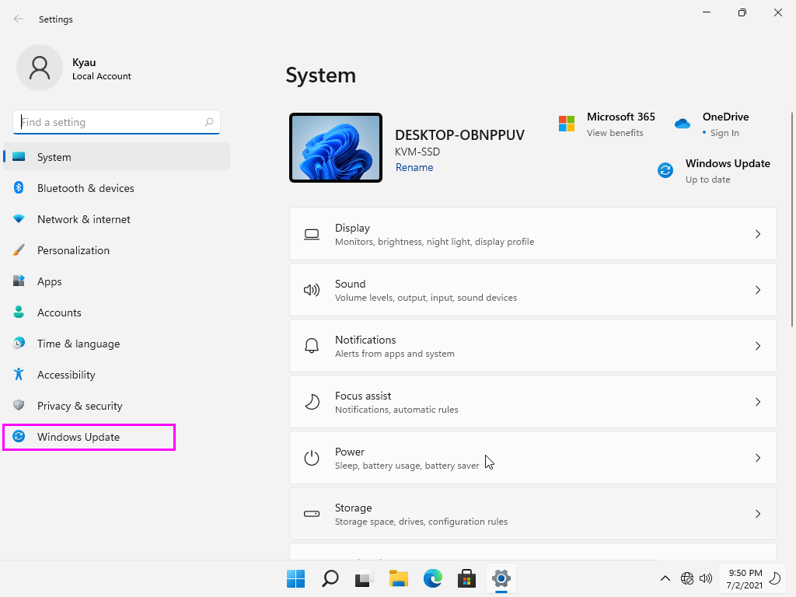Expand Notifications settings chevron

click(x=758, y=346)
